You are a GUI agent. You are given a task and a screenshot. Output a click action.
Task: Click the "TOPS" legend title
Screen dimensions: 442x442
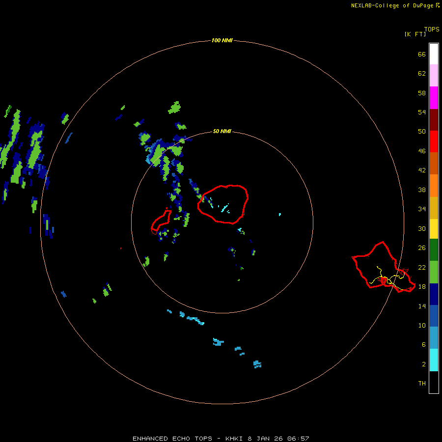pyautogui.click(x=432, y=29)
